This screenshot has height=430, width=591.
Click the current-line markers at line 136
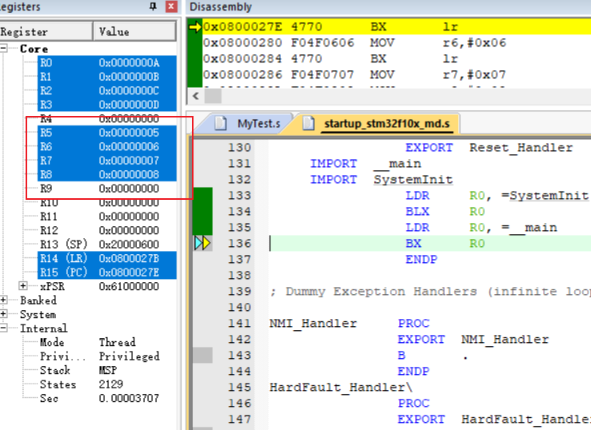202,243
